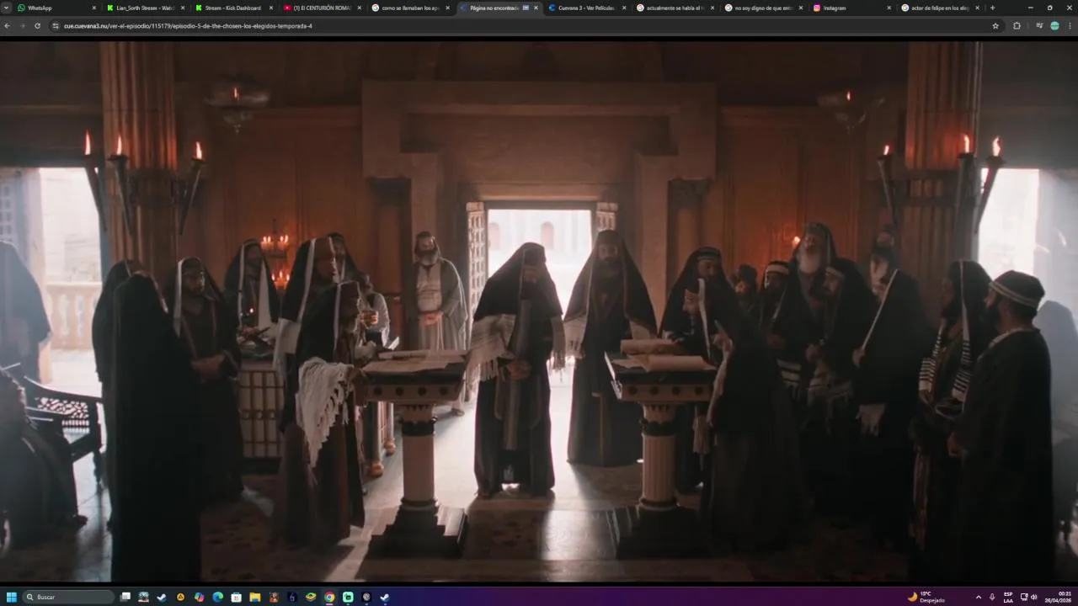The height and width of the screenshot is (606, 1078).
Task: Open the clock showing 00:21 calendar
Action: (x=1059, y=597)
